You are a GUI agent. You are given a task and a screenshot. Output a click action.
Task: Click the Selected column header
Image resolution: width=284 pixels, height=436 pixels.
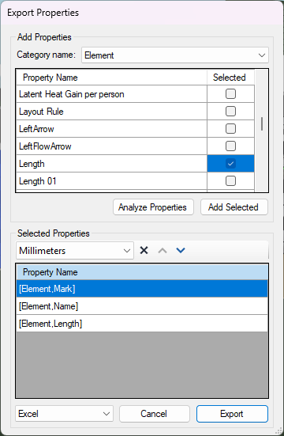pyautogui.click(x=230, y=78)
